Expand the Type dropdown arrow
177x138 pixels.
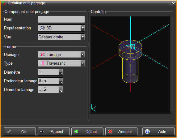pos(82,63)
